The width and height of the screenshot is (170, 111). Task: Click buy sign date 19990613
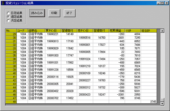tap(53, 41)
